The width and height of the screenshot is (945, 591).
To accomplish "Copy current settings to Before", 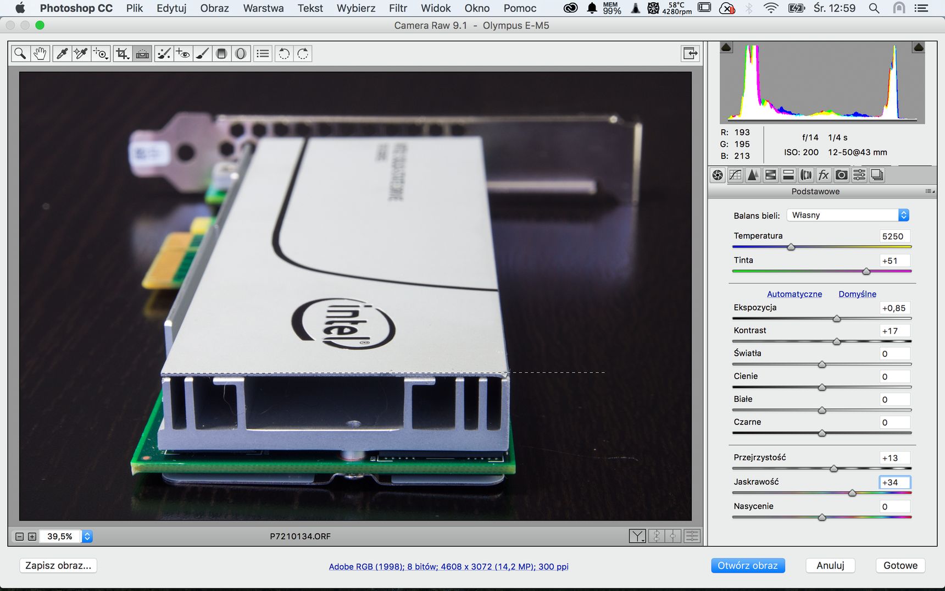I will 674,536.
